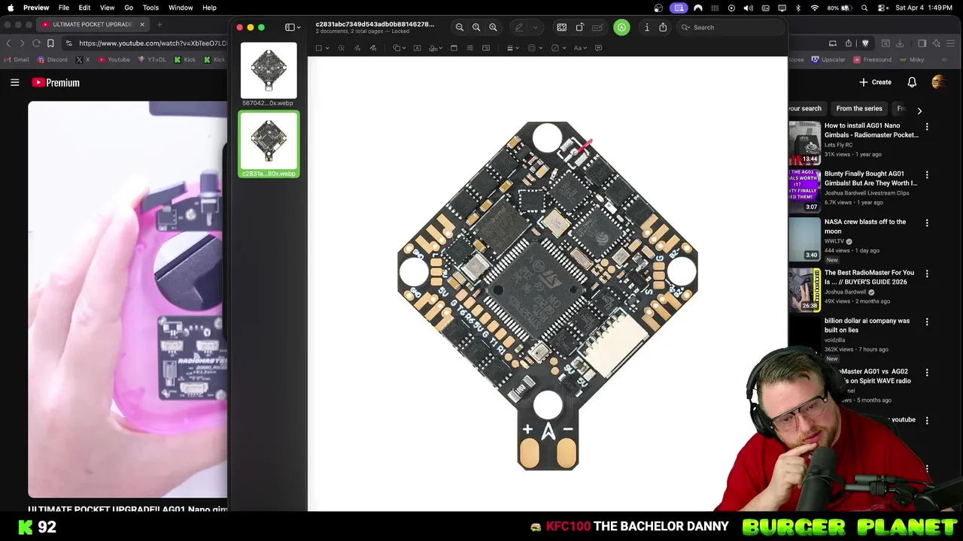The height and width of the screenshot is (541, 963).
Task: Click Preview's actual size magnifier icon
Action: click(476, 27)
